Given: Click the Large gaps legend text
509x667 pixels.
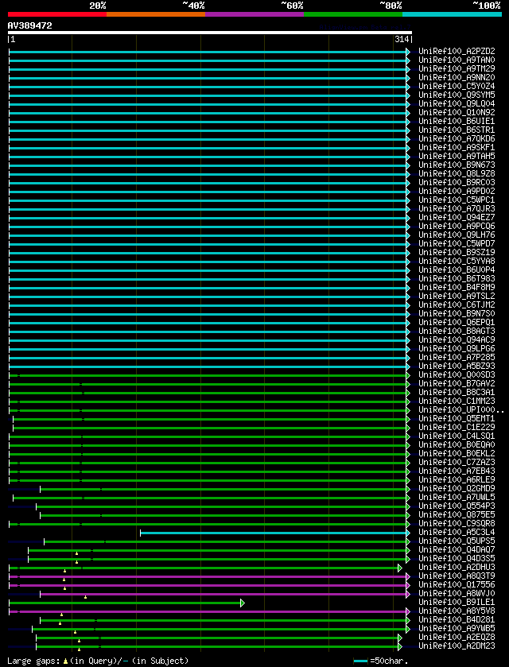Looking at the screenshot, I should pos(98,661).
